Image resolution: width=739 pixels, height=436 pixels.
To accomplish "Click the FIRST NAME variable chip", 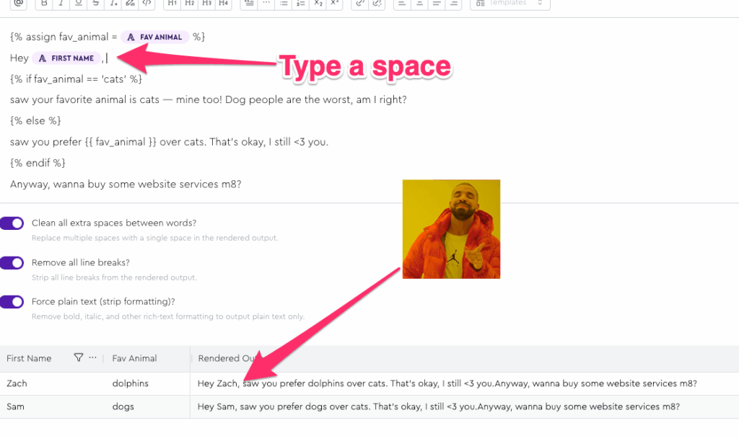I will [66, 58].
